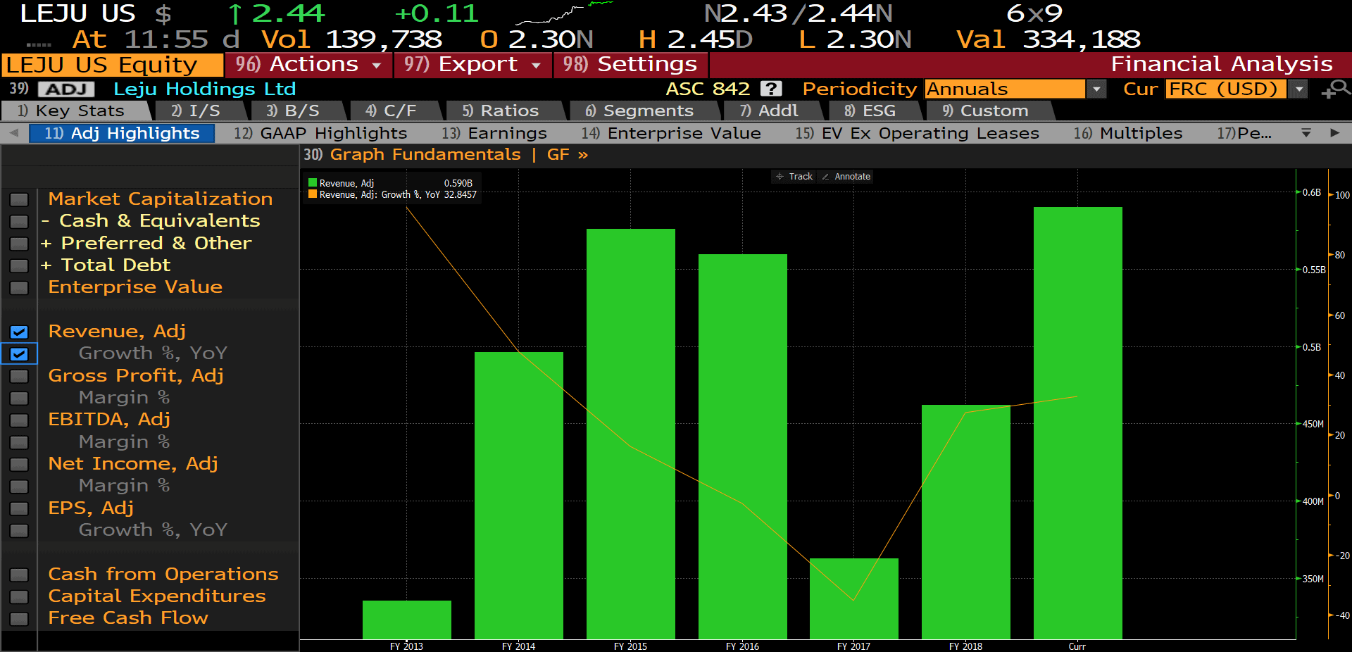Image resolution: width=1352 pixels, height=652 pixels.
Task: Toggle the Market Capitalization checkbox
Action: point(19,199)
